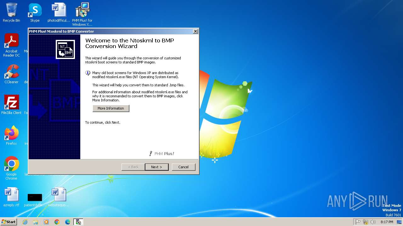This screenshot has width=403, height=226.
Task: Click the 8:17 PM system clock
Action: pos(387,222)
